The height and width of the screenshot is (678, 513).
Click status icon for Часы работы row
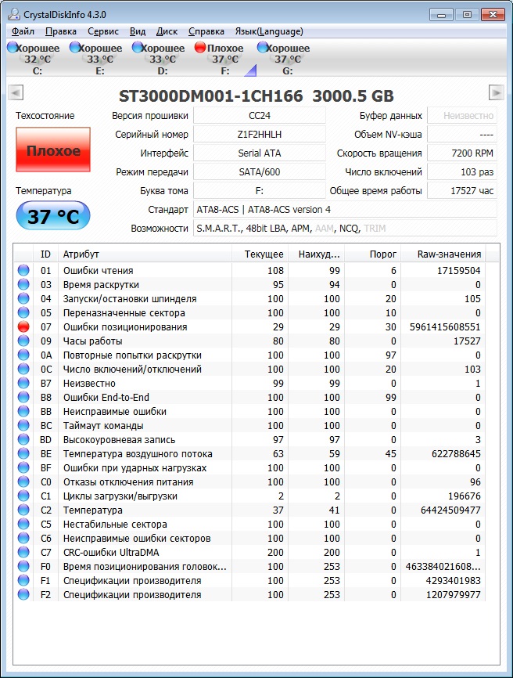pos(23,341)
